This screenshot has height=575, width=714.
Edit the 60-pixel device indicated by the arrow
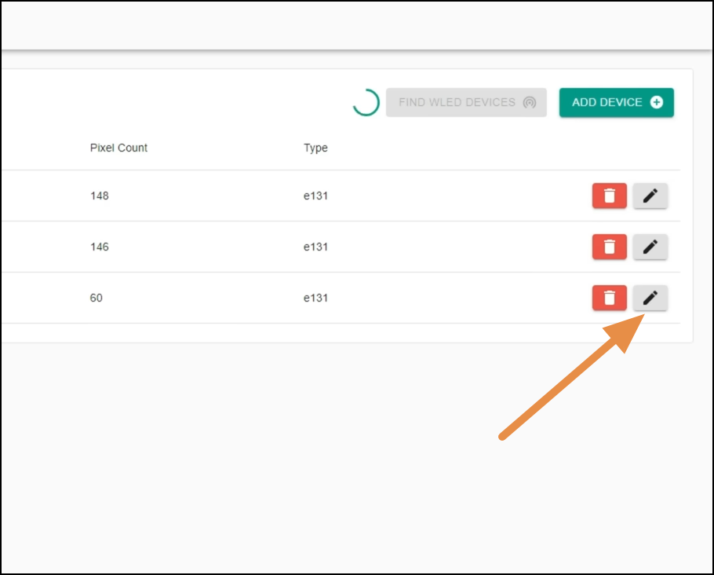649,298
